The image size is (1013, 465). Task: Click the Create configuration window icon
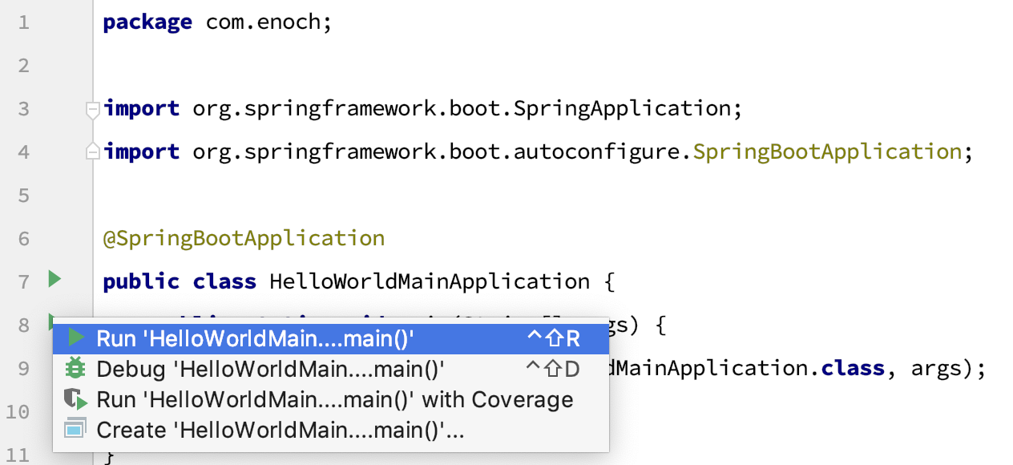point(75,430)
